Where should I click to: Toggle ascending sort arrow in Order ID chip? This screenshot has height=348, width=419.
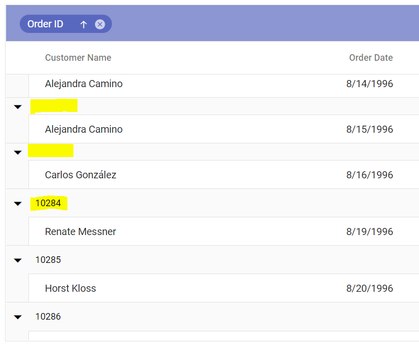[x=84, y=24]
